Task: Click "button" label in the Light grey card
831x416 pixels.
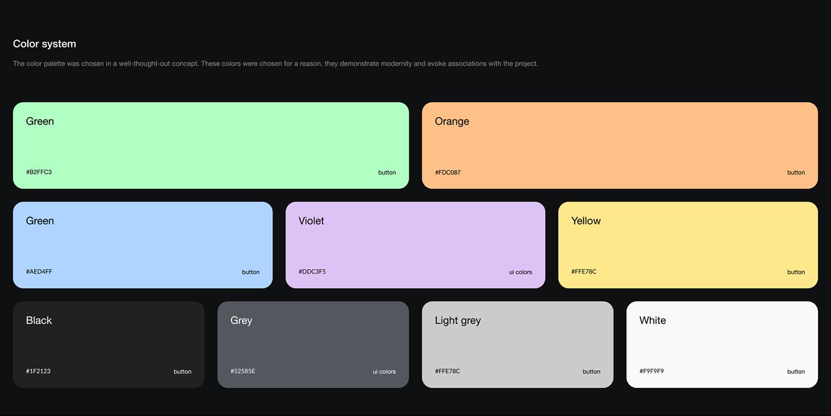Action: pyautogui.click(x=591, y=372)
